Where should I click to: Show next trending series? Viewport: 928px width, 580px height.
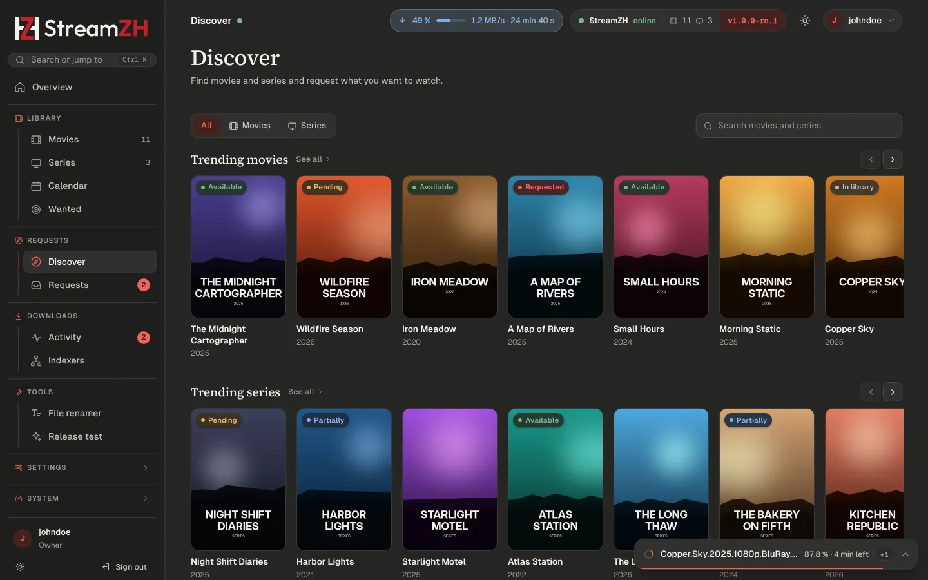click(x=893, y=392)
